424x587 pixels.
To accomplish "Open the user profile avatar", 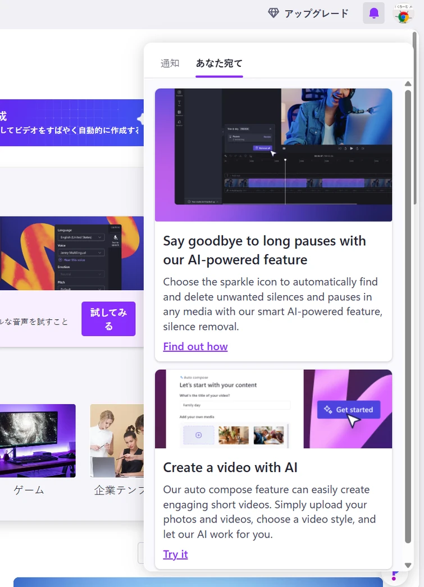I will point(403,14).
